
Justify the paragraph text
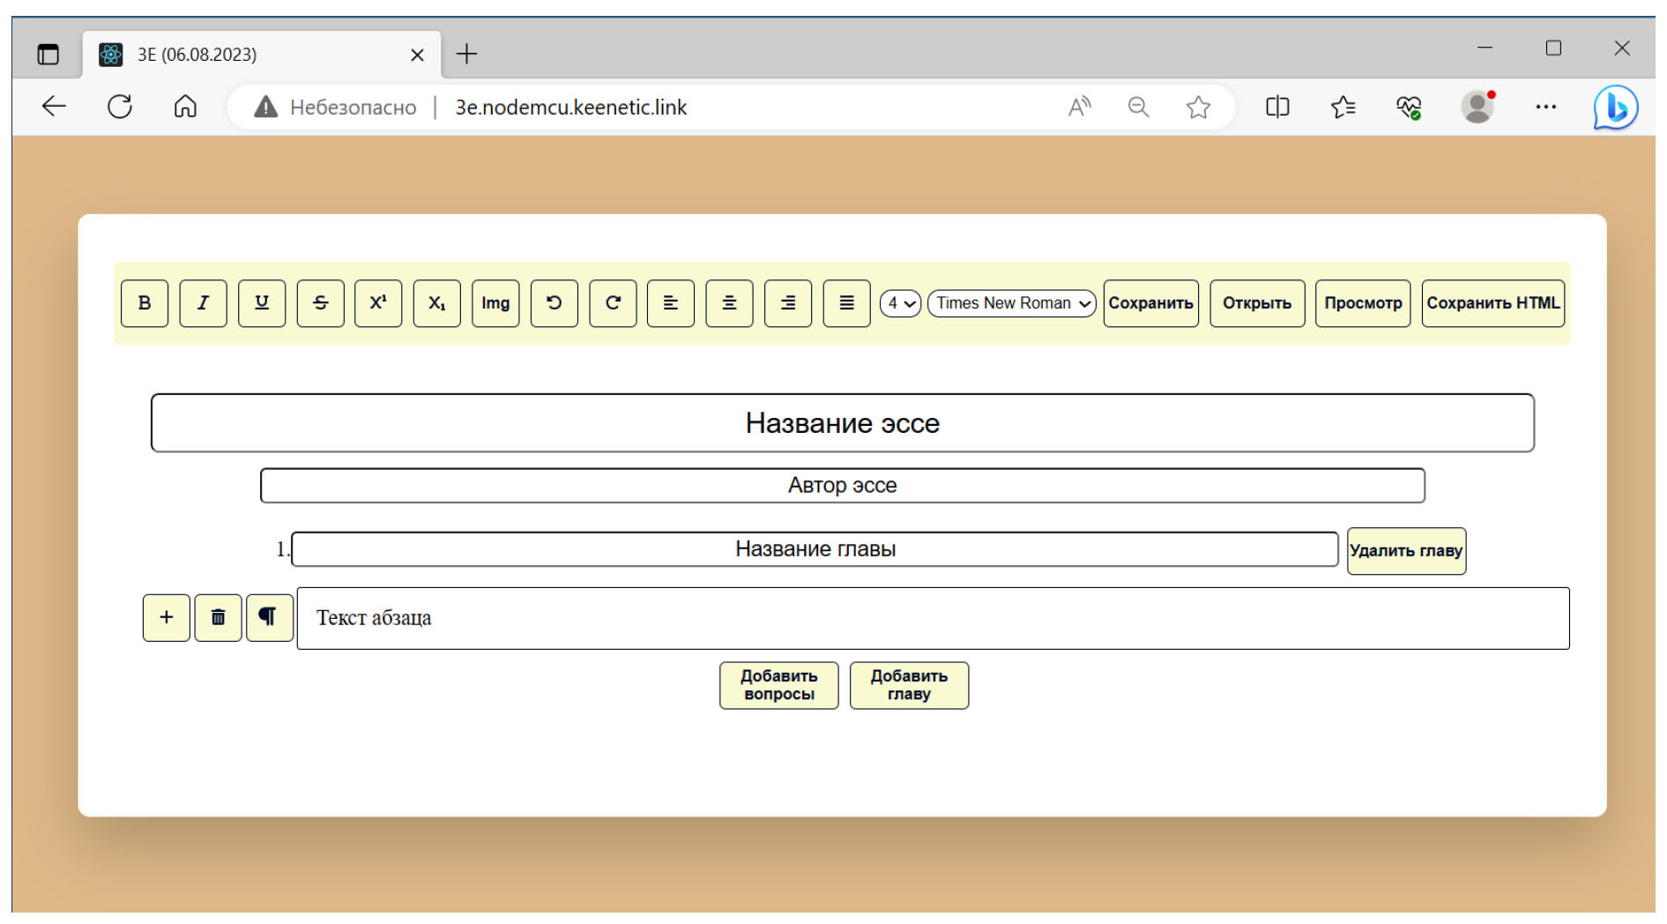point(846,303)
